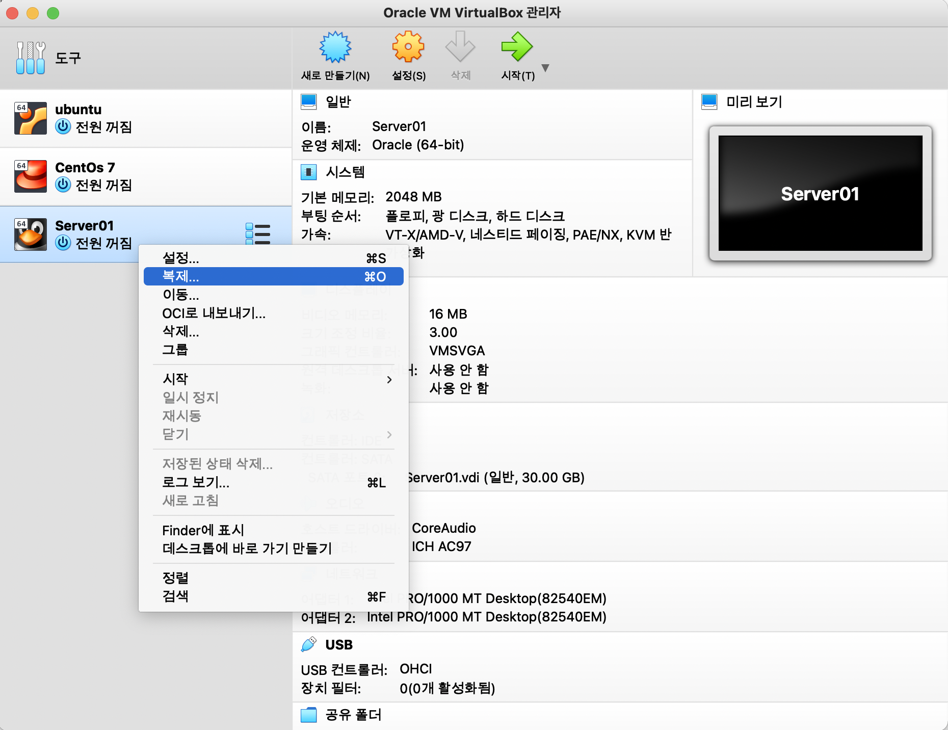Click the CoreAudio host driver value
This screenshot has height=730, width=948.
(x=444, y=528)
